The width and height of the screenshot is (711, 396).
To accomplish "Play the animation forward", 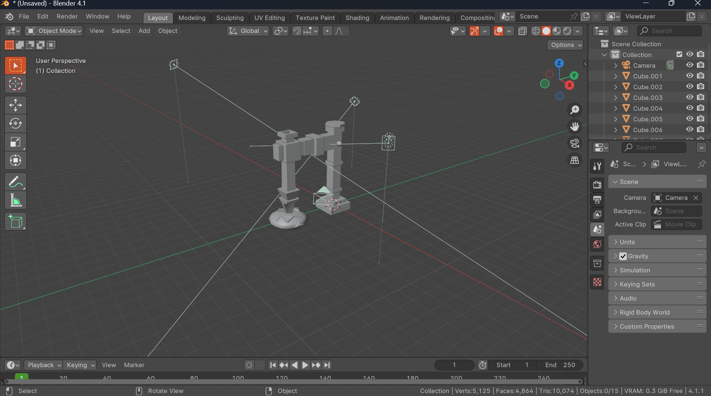I will click(305, 365).
